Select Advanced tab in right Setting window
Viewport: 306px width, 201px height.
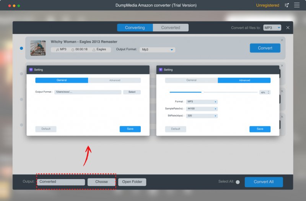244,80
